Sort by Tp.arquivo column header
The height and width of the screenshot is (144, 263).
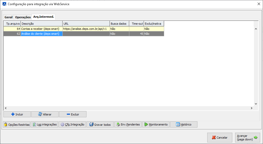[12, 24]
